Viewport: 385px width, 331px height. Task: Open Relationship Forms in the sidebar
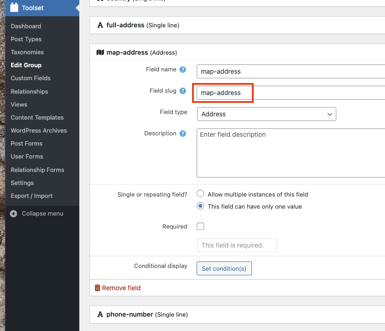[x=37, y=170]
